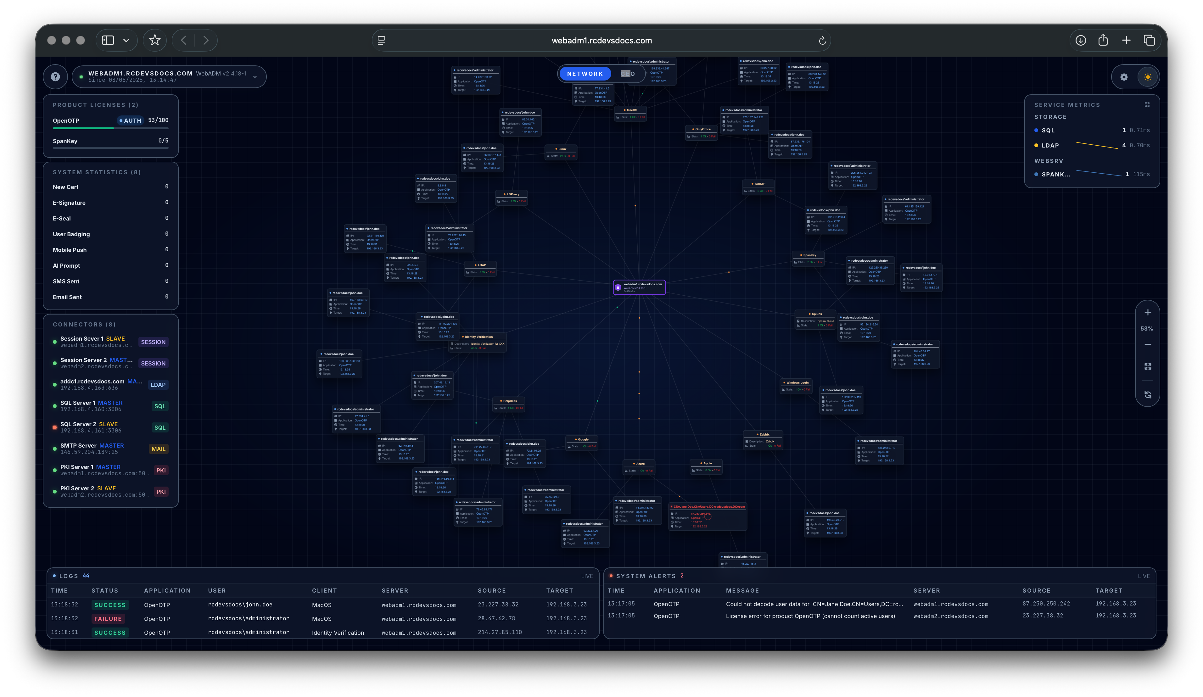This screenshot has width=1203, height=697.
Task: Select the Zabbix client node
Action: (x=763, y=440)
